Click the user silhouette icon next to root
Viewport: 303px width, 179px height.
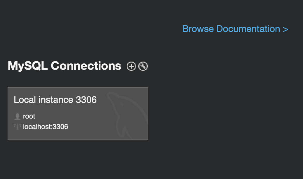tap(18, 116)
